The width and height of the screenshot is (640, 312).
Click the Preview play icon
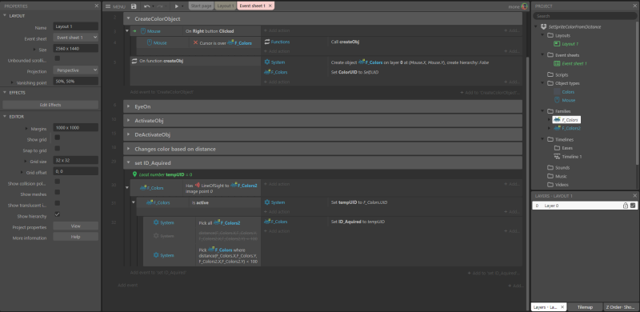tap(177, 6)
